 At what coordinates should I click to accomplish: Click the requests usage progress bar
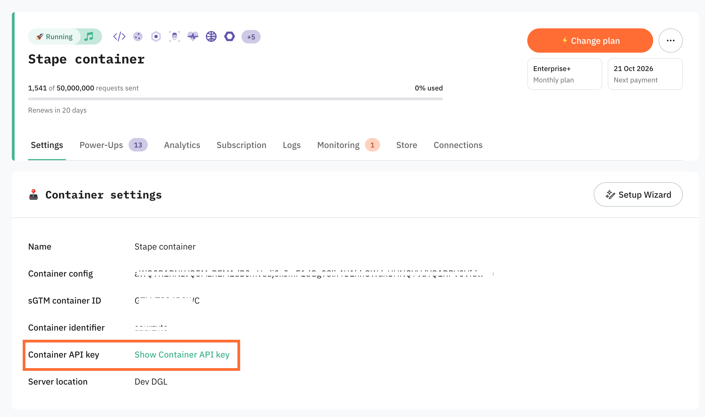(236, 99)
